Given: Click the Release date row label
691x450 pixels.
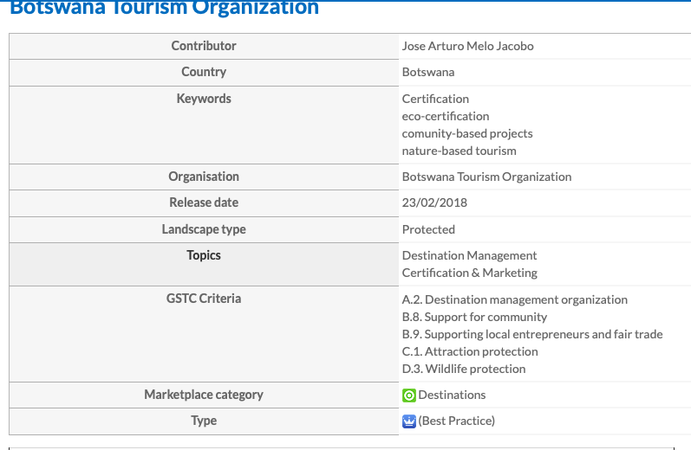Looking at the screenshot, I should tap(204, 202).
